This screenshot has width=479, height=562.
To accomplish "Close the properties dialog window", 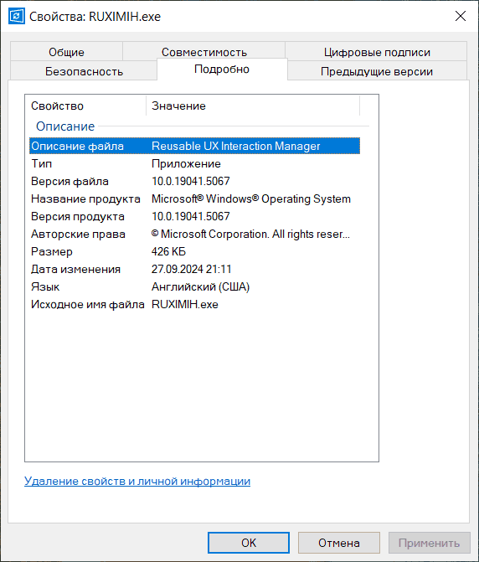I will tap(461, 16).
